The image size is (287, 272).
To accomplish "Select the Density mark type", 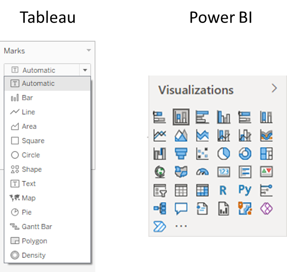I will point(47,256).
